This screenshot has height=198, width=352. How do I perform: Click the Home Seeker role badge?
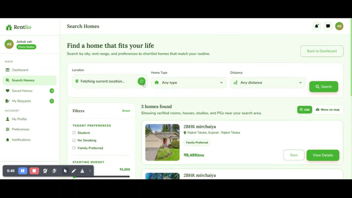(26, 47)
